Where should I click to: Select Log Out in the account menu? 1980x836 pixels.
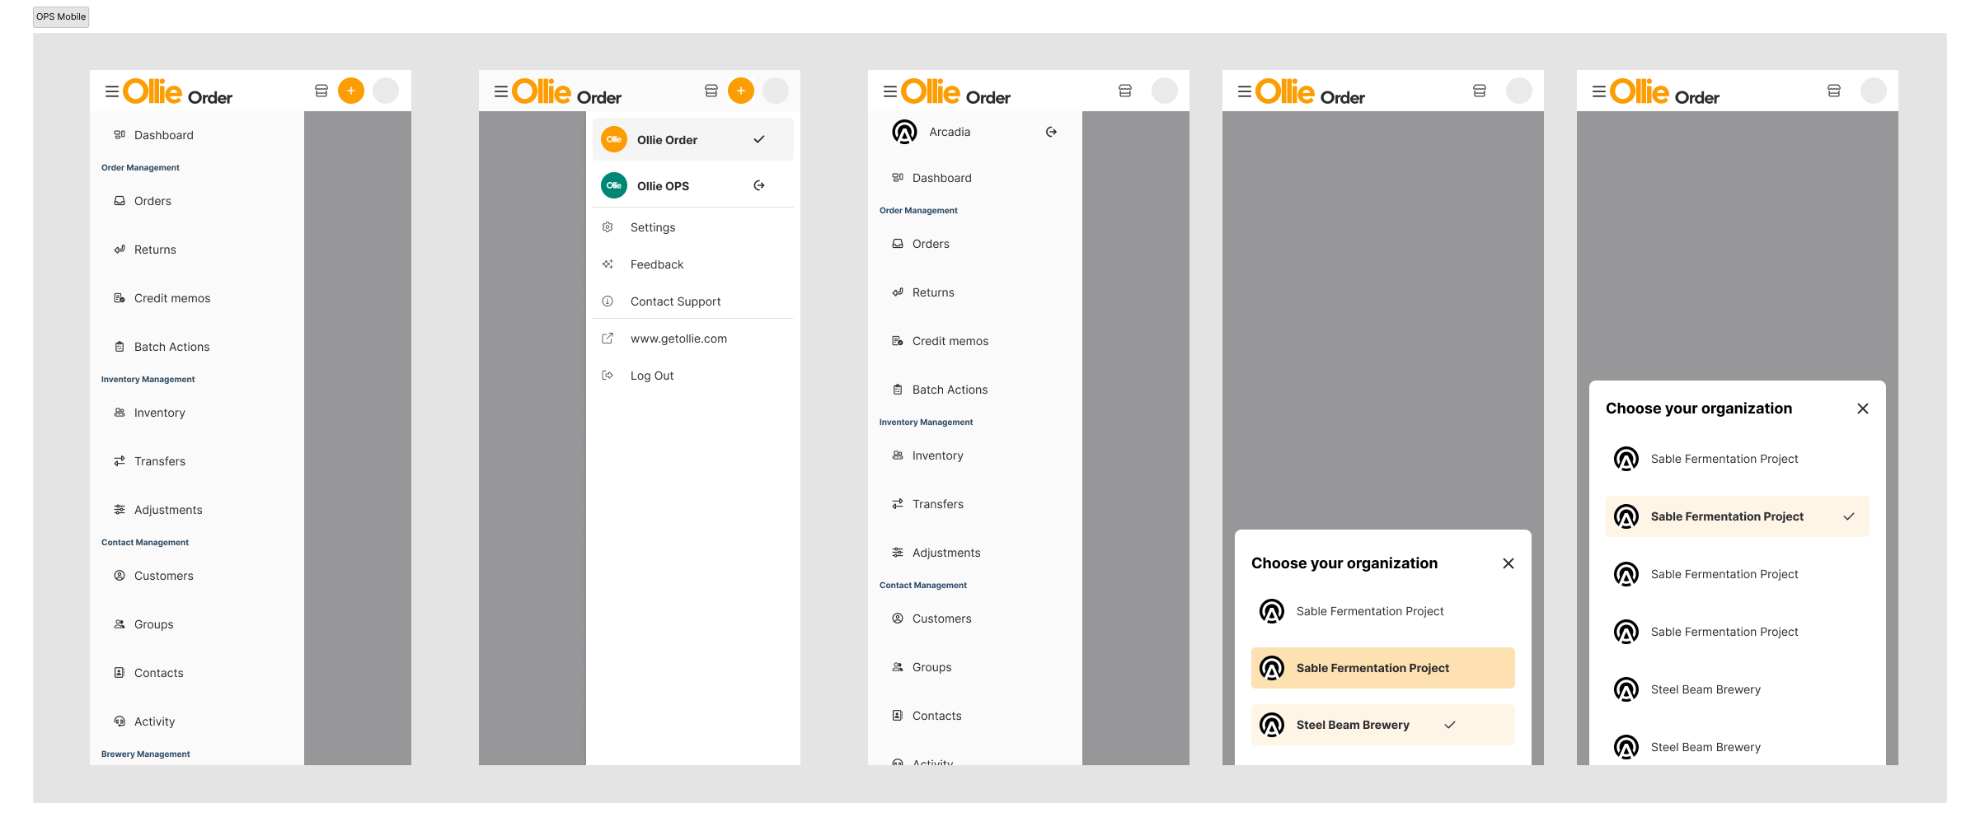692,375
